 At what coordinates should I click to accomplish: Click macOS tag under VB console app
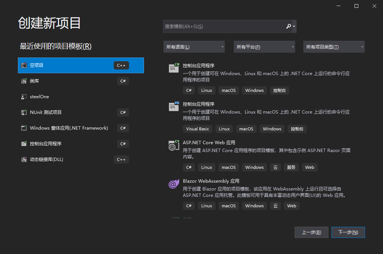tap(246, 129)
